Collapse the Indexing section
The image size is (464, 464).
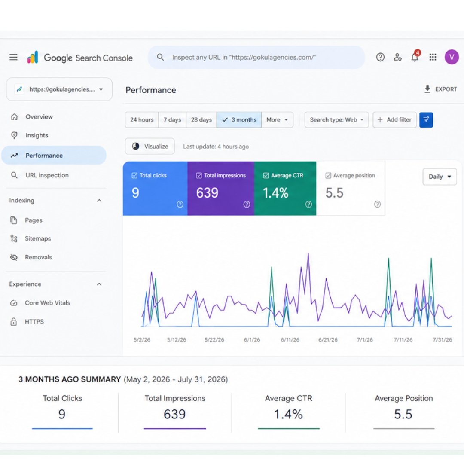99,201
